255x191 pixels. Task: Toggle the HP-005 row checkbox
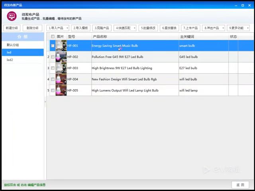pyautogui.click(x=53, y=90)
